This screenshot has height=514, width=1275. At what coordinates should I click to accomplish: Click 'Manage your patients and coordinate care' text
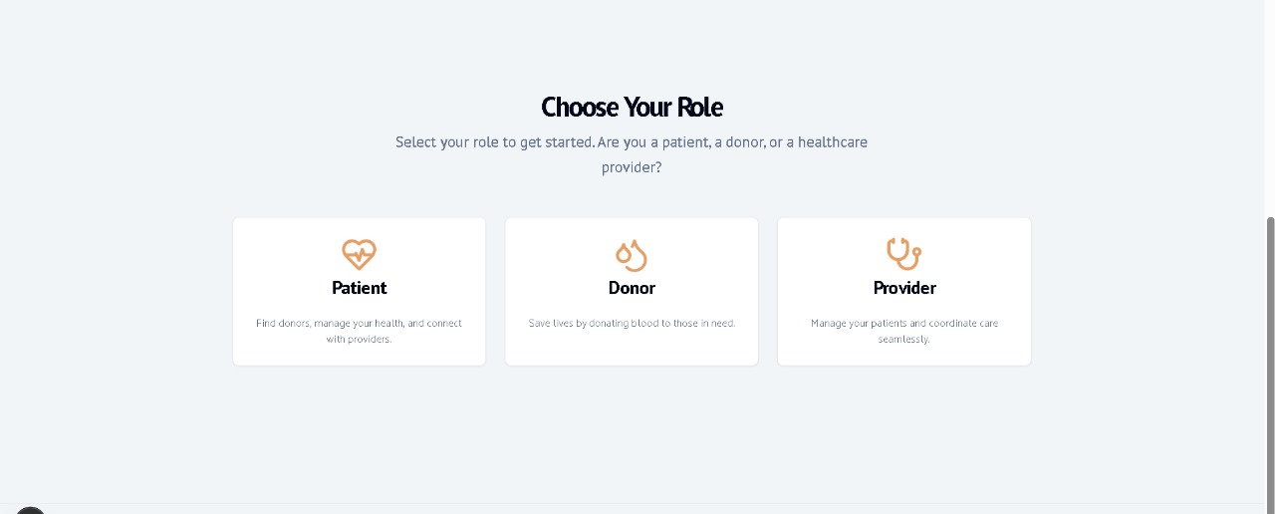tap(904, 323)
